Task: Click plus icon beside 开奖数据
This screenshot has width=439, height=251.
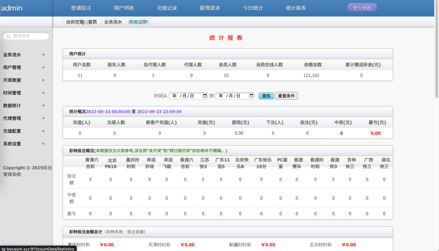Action: tap(43, 80)
